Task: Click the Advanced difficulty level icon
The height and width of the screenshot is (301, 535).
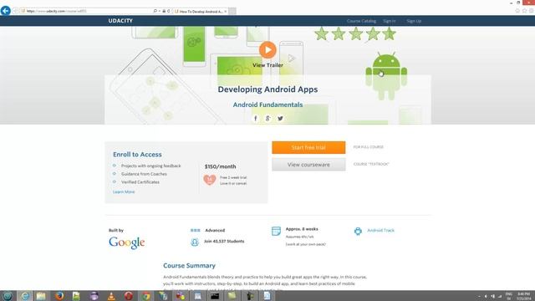Action: pyautogui.click(x=195, y=231)
